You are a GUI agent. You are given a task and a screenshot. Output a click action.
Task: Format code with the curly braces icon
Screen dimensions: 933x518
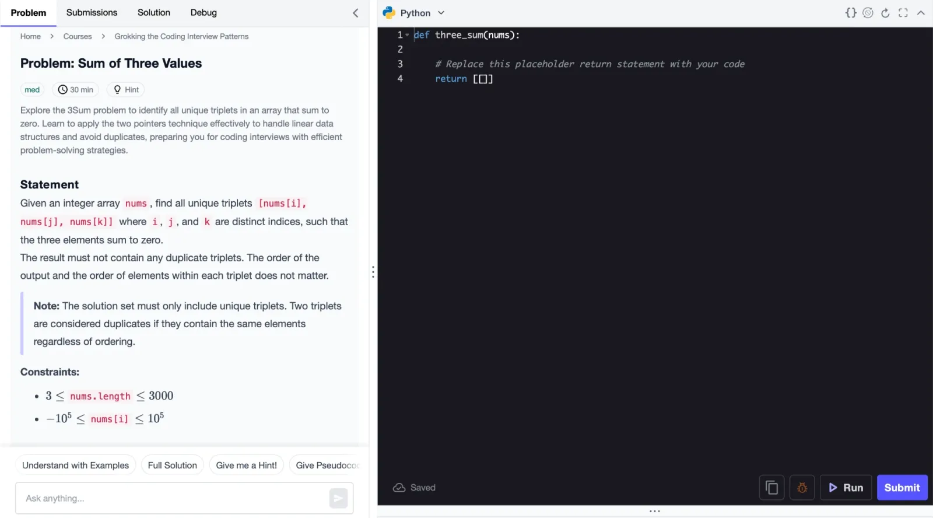click(851, 13)
